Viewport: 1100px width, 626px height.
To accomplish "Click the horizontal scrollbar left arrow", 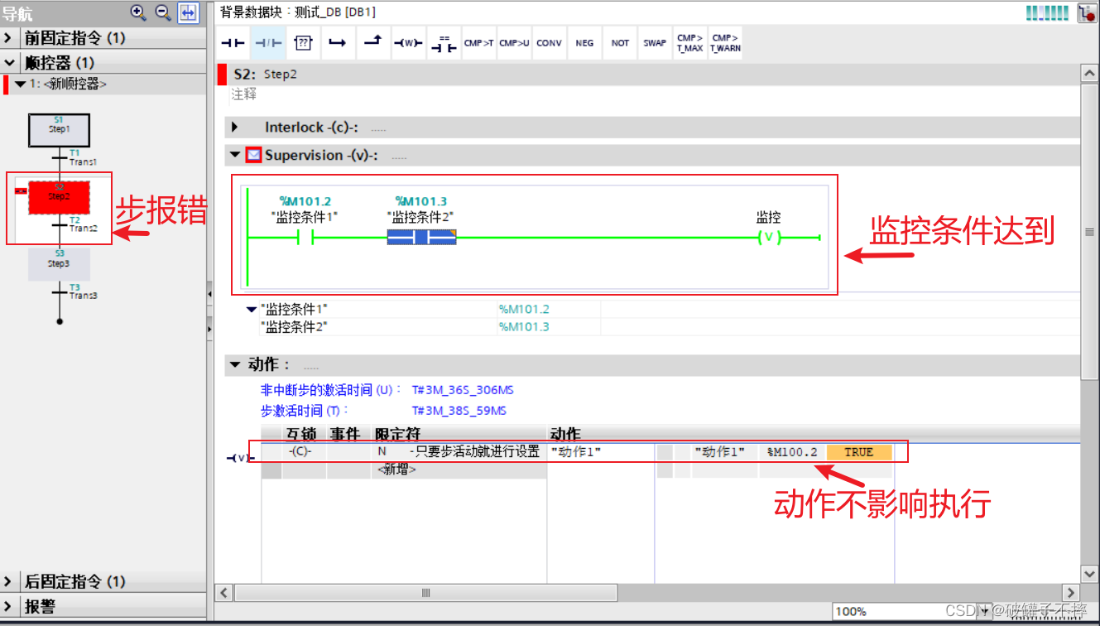I will tap(223, 593).
